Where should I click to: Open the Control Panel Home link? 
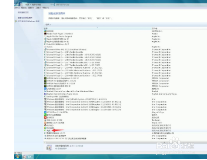[x=23, y=13]
